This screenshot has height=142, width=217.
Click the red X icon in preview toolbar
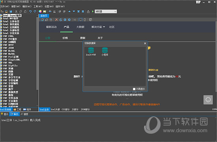[56, 20]
